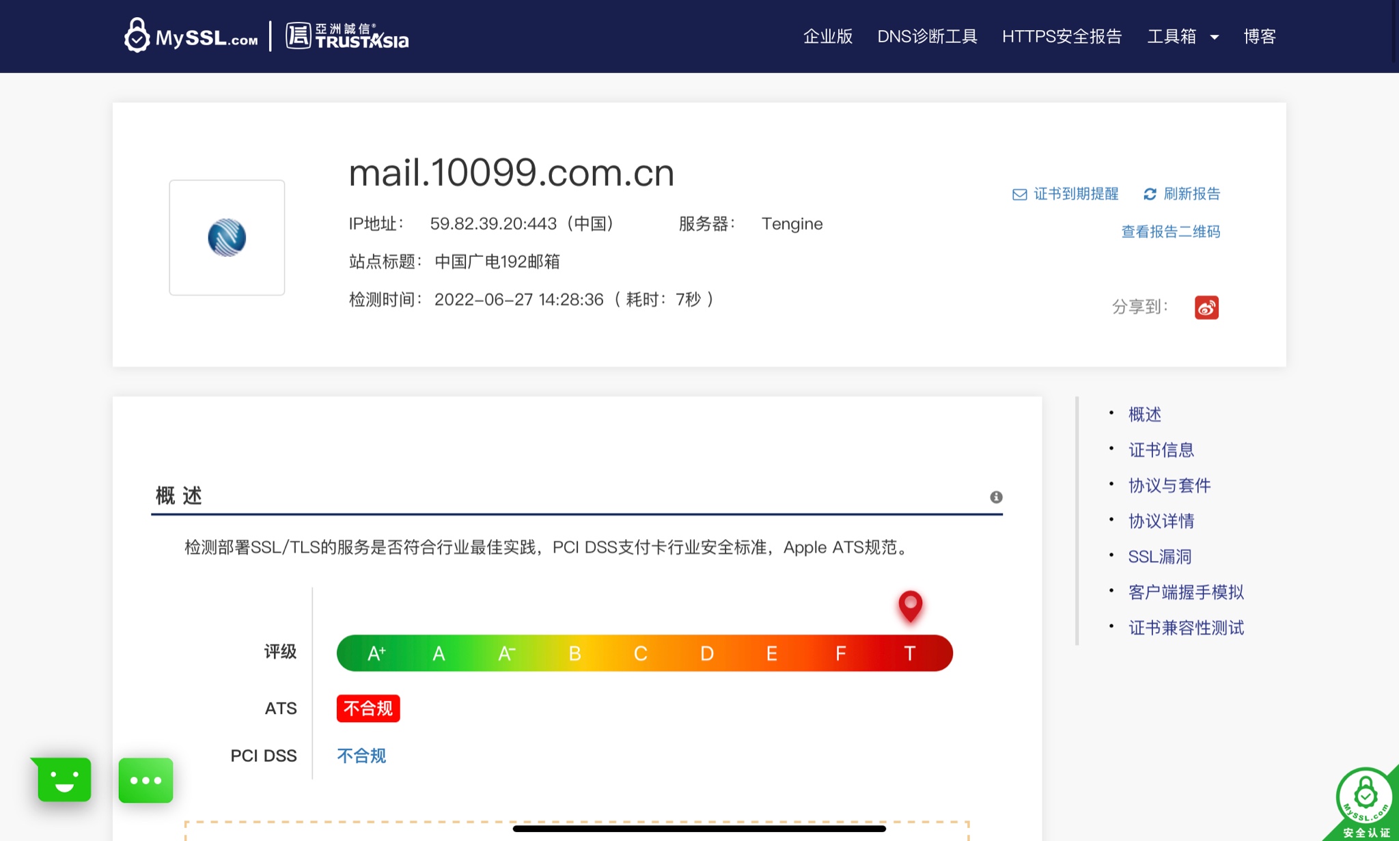Click the TrustAsia logo

click(x=347, y=36)
